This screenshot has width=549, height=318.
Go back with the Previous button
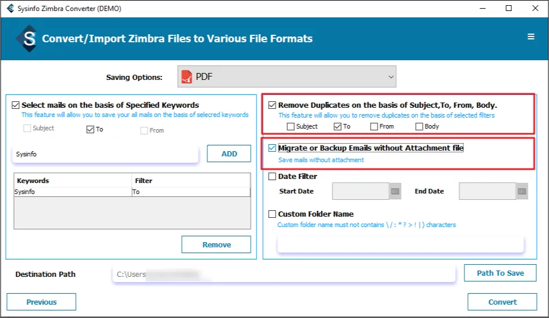tap(41, 302)
